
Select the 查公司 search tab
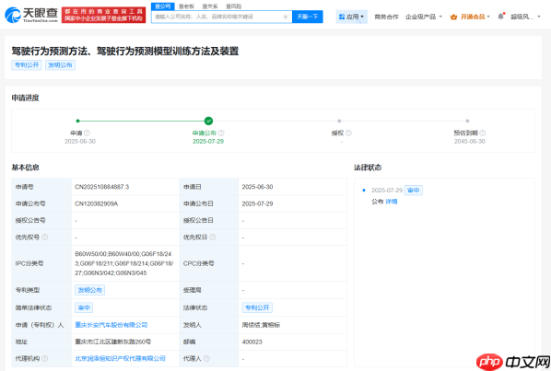point(163,6)
